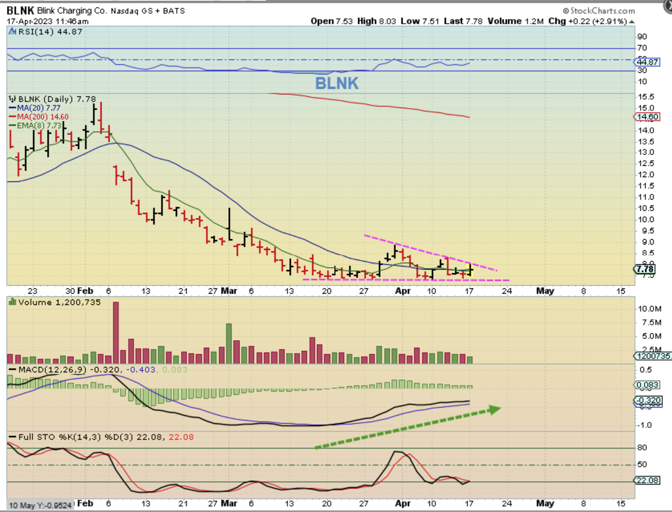This screenshot has width=672, height=512.
Task: Click the -0.403 MACD signal value
Action: coord(141,370)
